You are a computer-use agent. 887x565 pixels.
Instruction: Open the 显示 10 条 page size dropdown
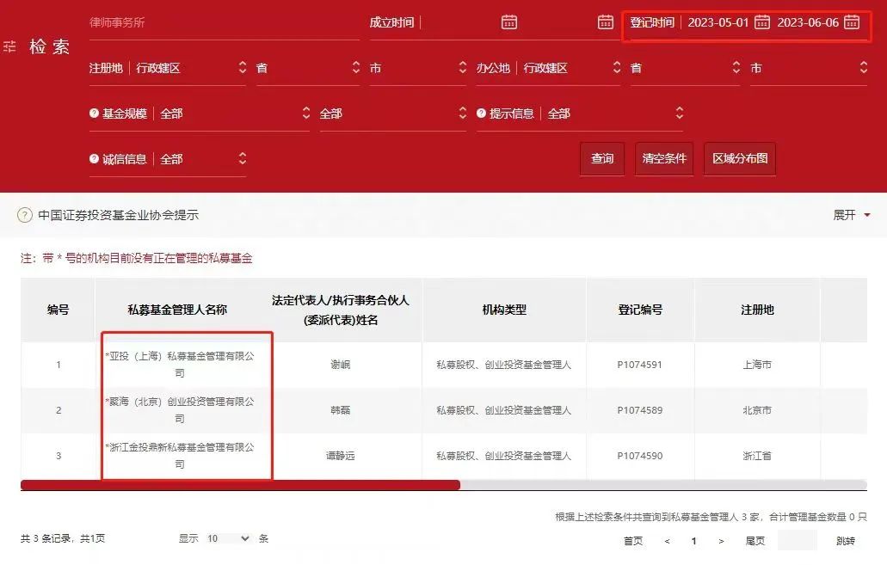coord(228,538)
